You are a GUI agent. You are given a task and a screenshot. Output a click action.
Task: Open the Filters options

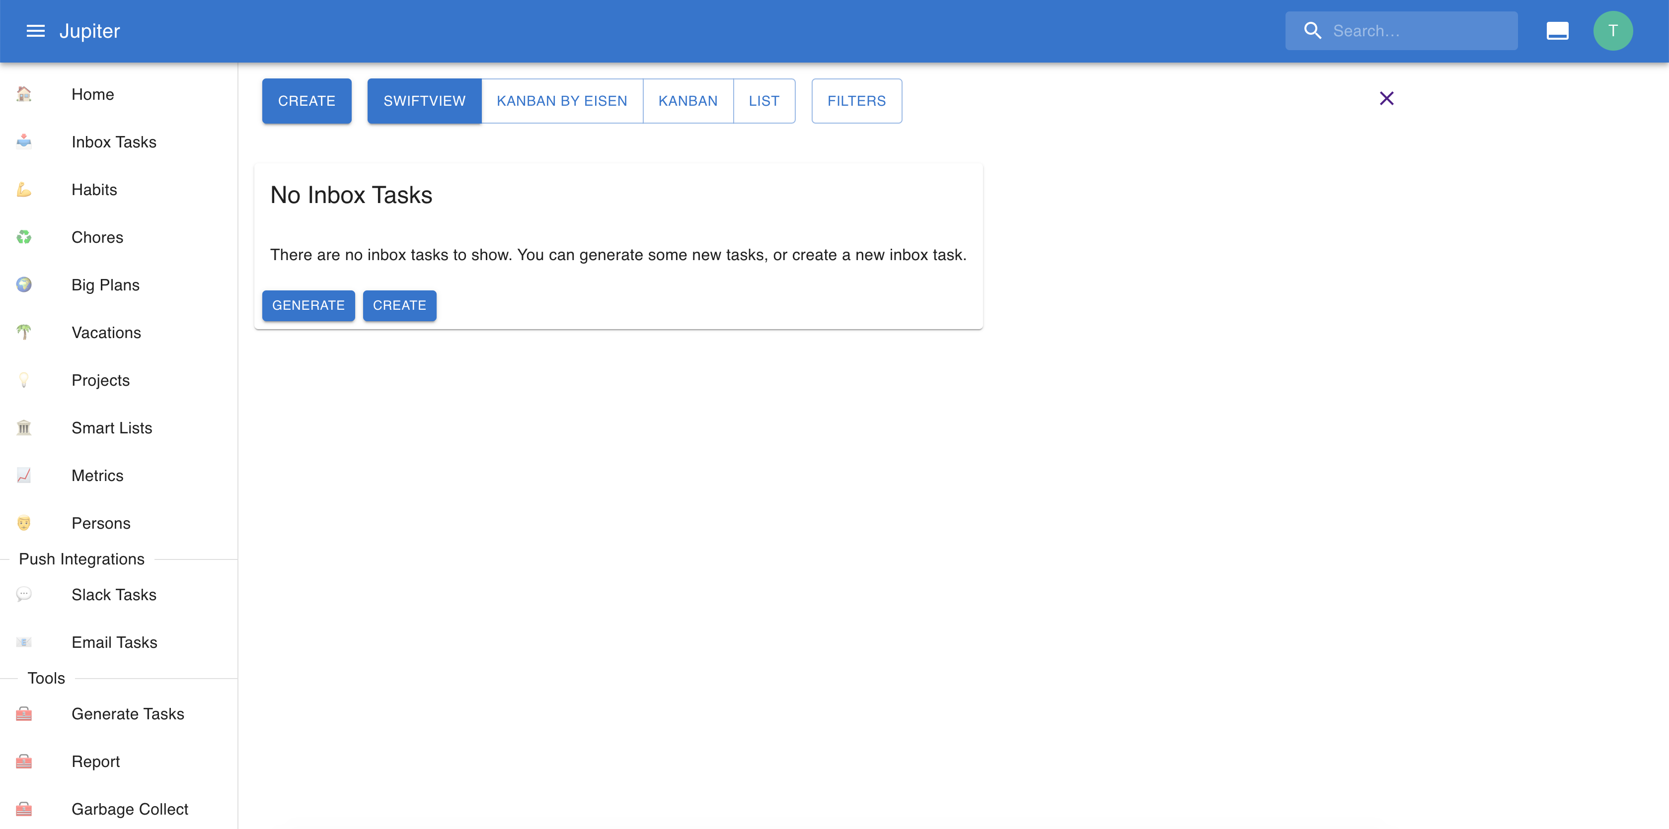pos(856,101)
